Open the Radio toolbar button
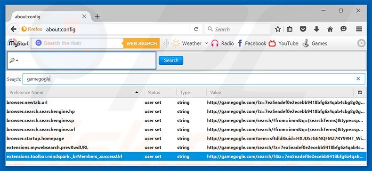This screenshot has height=171, width=372. 223,43
